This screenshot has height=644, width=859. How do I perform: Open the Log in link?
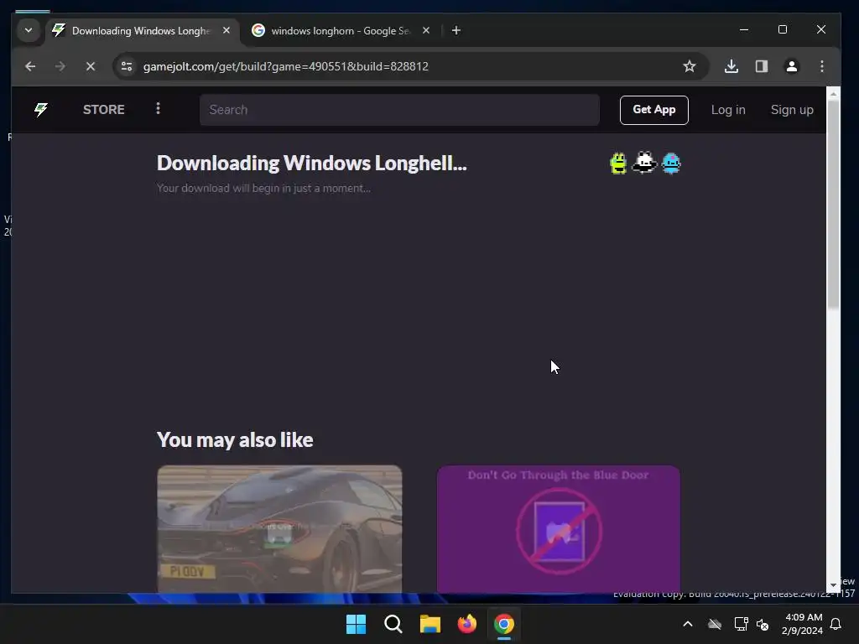coord(728,110)
